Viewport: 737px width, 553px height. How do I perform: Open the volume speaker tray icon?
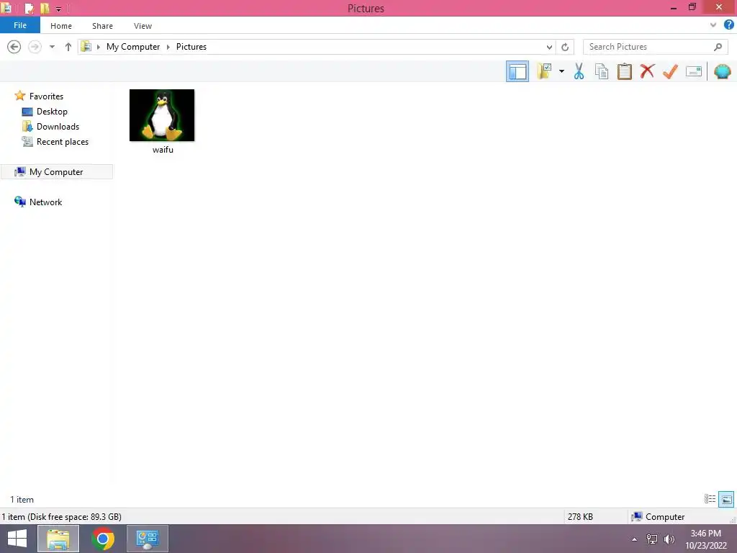pos(669,539)
